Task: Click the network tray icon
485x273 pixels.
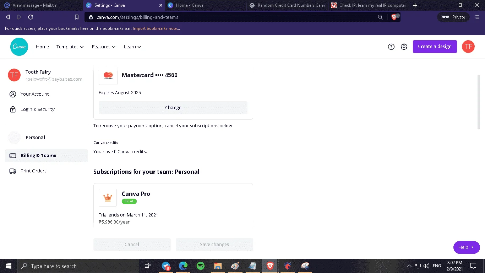Action: pyautogui.click(x=418, y=266)
